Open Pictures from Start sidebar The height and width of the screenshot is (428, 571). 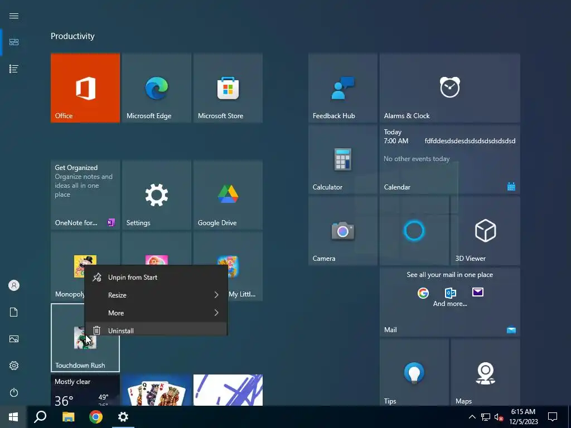(14, 339)
